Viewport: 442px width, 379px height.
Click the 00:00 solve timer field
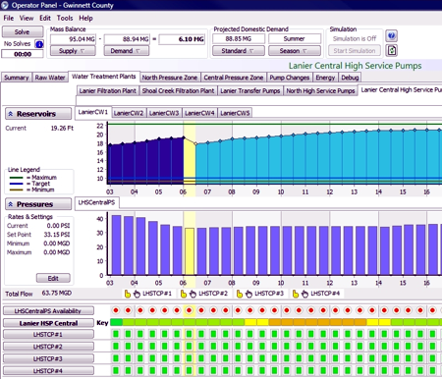click(23, 54)
